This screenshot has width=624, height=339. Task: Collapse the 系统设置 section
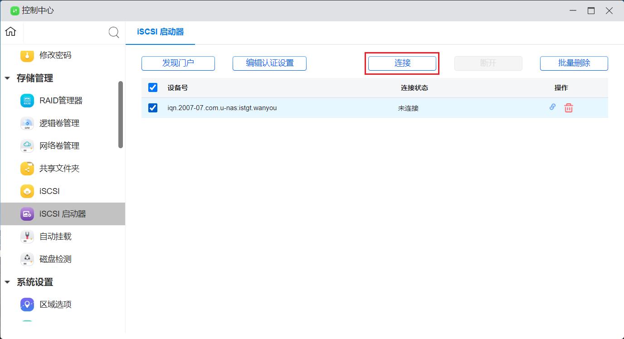[x=7, y=282]
